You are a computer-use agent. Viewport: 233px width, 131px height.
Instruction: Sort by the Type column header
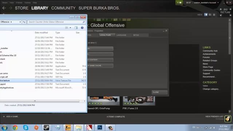pos(58,32)
